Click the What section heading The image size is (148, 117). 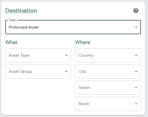click(11, 42)
